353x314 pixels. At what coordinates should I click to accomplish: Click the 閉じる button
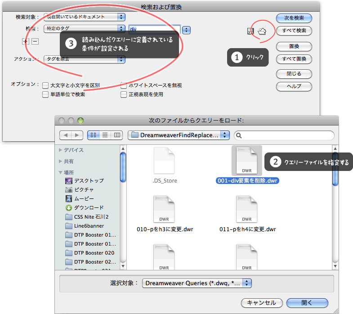click(x=294, y=74)
